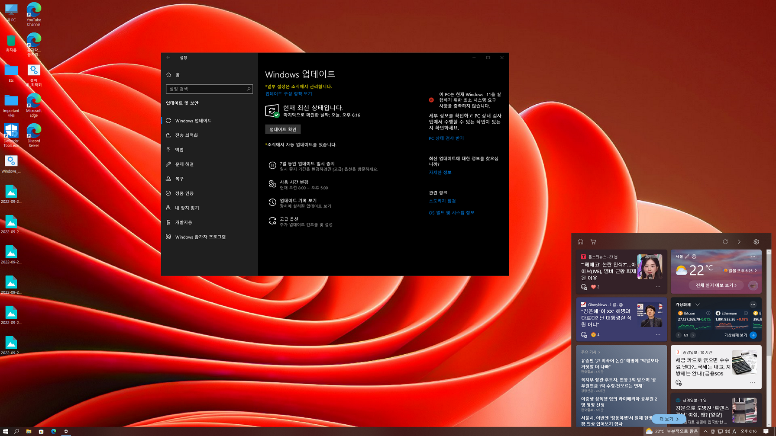This screenshot has height=436, width=776.
Task: Click the blue arrow beside 가상화폐 보기
Action: [x=753, y=335]
